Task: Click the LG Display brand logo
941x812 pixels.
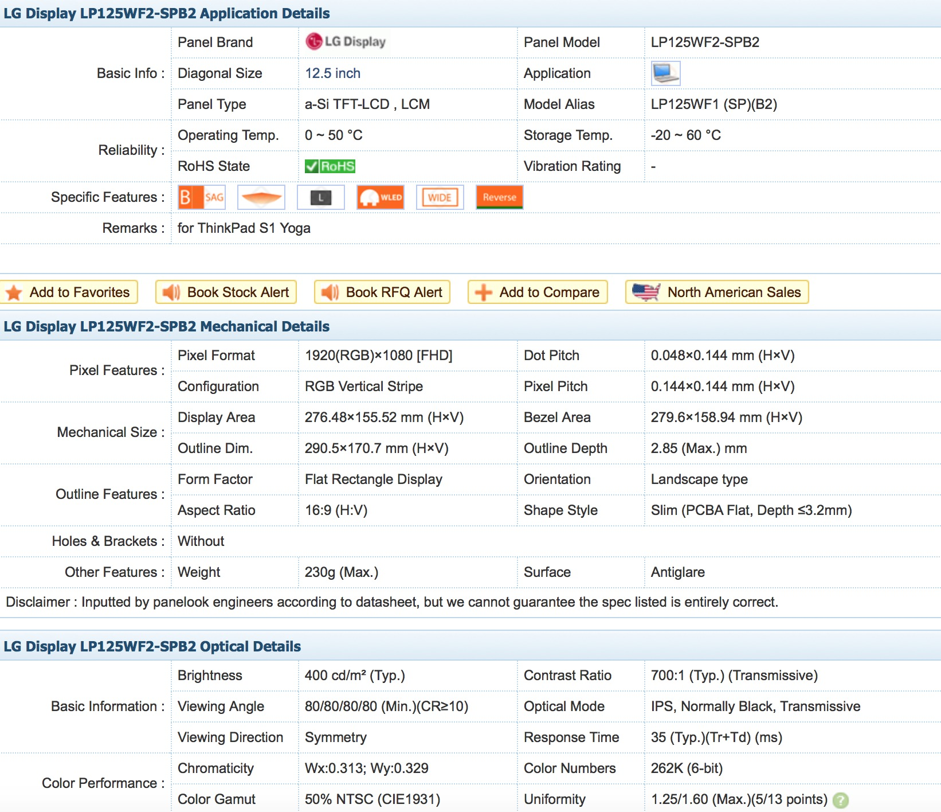Action: pyautogui.click(x=346, y=42)
